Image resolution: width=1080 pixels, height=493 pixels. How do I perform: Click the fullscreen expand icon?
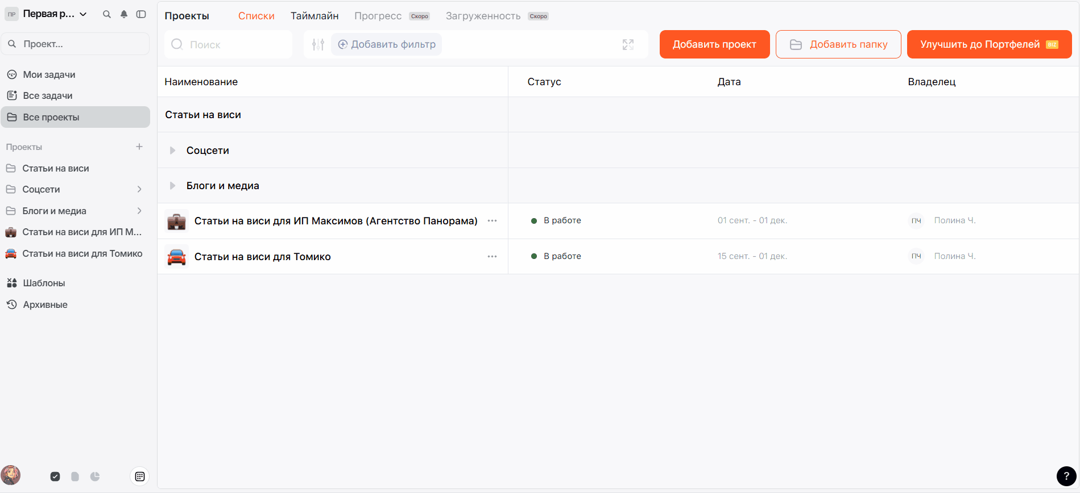tap(628, 44)
